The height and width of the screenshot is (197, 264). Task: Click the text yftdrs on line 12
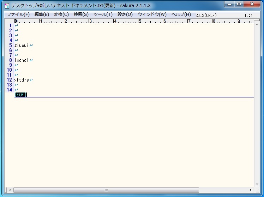(x=22, y=80)
